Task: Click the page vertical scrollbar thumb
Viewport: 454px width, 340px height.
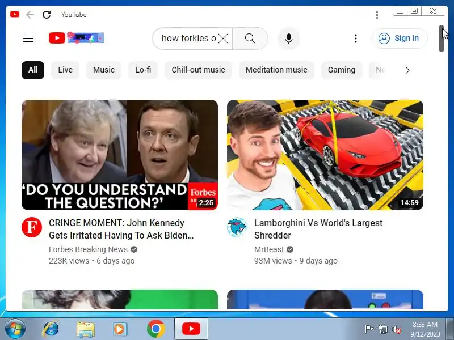Action: click(442, 39)
